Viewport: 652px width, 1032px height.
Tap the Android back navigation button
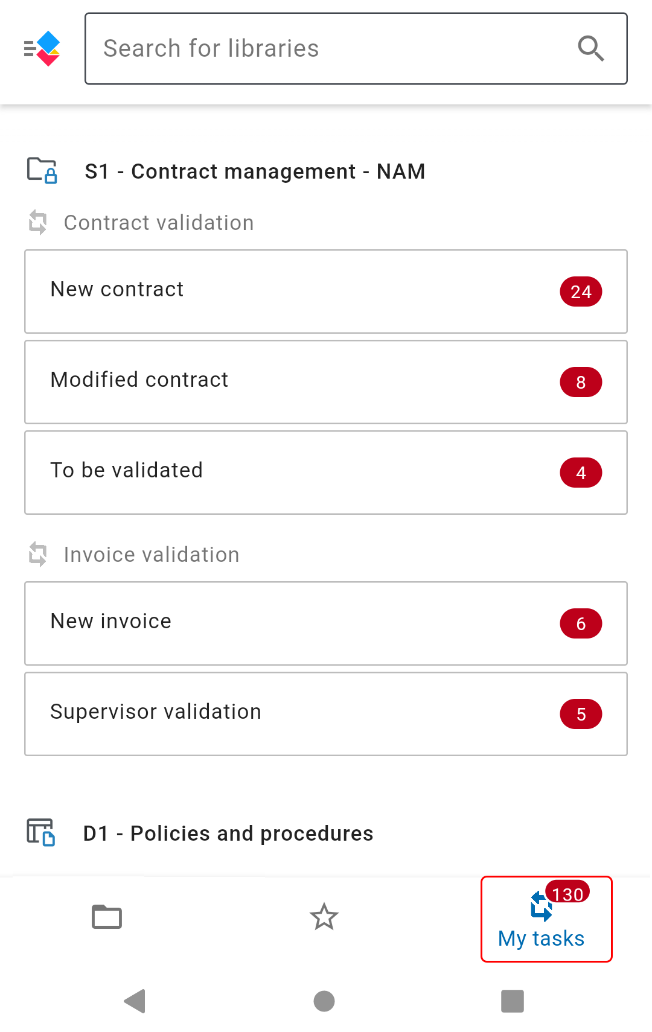135,1001
